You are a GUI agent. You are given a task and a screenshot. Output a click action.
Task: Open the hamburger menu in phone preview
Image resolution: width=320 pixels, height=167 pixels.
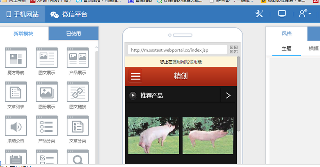click(135, 76)
